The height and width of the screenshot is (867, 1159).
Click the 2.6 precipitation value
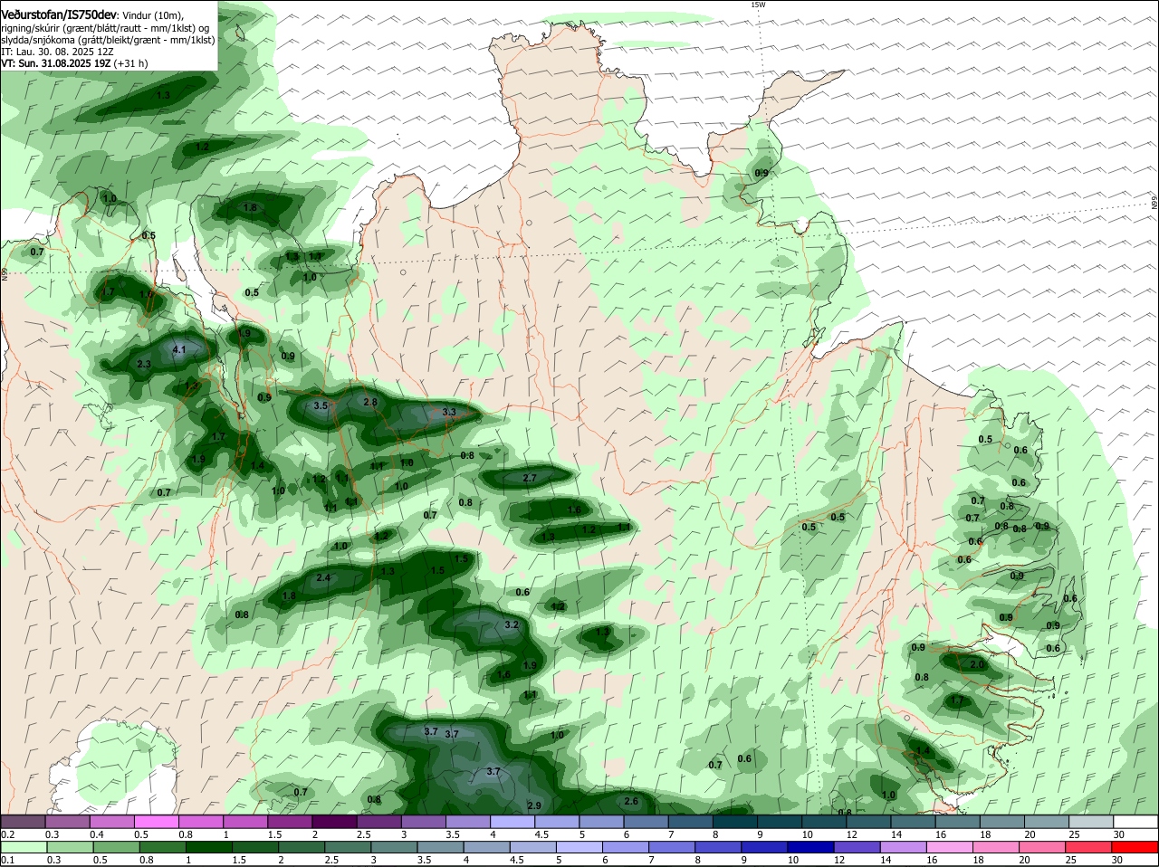[x=631, y=801]
